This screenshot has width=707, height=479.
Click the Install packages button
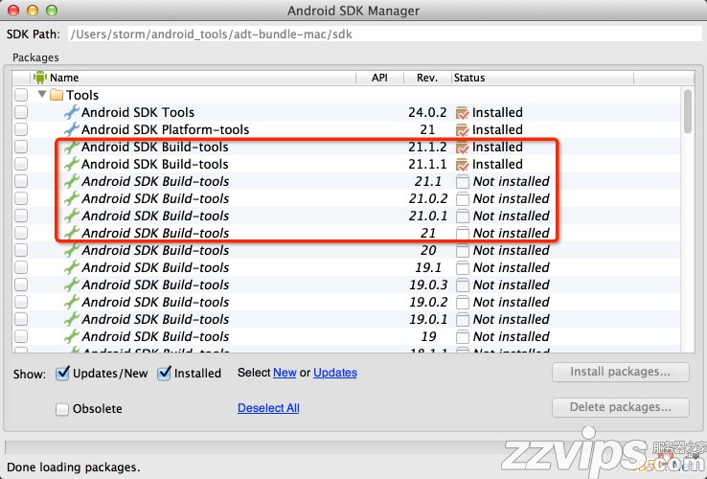click(x=621, y=372)
